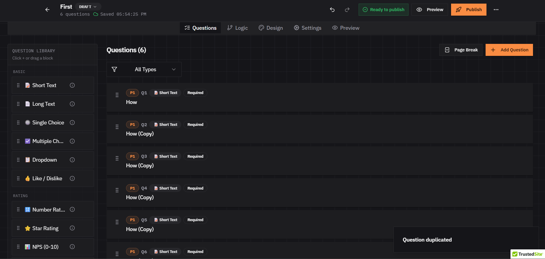Click the Question duplicated notification
Viewport: 545px width, 259px height.
[466, 240]
